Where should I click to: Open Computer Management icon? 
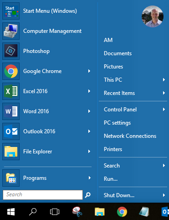pyautogui.click(x=11, y=31)
